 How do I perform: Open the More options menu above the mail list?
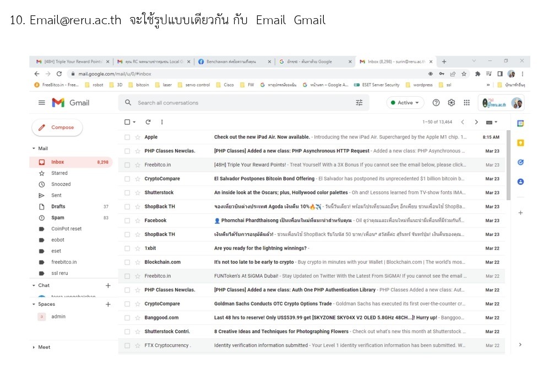pos(162,122)
